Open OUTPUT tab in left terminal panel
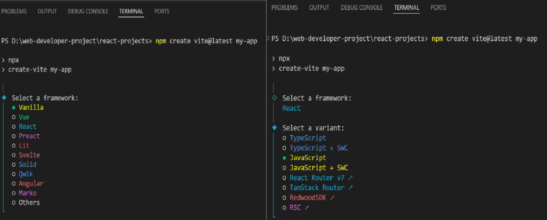Viewport: 547px width, 220px height. 47,12
